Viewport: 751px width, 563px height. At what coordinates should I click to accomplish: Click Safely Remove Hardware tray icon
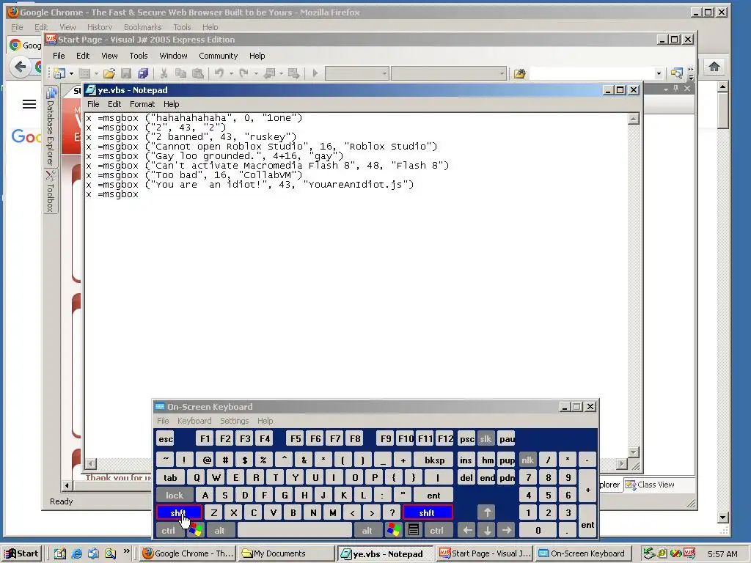[648, 553]
